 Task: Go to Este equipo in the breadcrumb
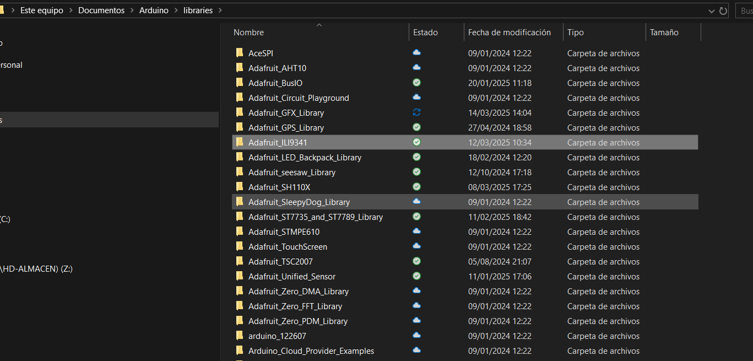coord(42,10)
